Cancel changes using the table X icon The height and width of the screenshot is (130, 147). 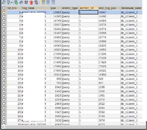[36, 2]
